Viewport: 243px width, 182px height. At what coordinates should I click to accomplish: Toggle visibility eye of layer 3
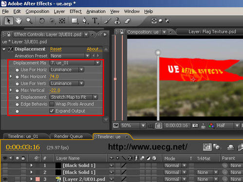pos(5,179)
